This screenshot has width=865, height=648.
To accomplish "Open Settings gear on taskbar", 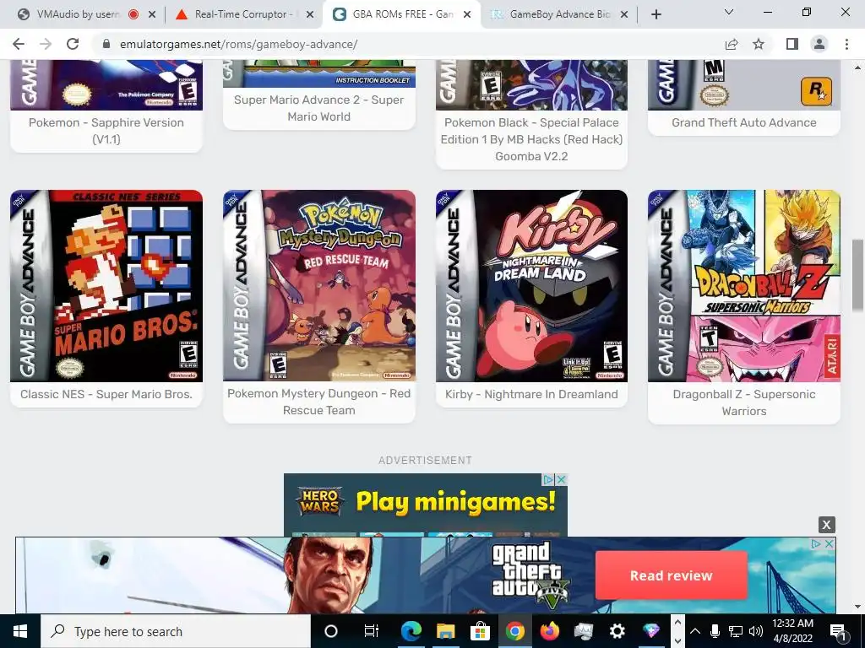I will [x=617, y=631].
